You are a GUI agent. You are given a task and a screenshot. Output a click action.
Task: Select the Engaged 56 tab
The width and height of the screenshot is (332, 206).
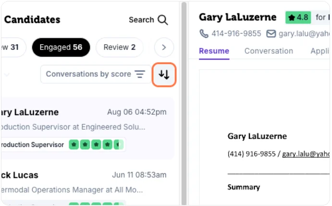tap(61, 47)
